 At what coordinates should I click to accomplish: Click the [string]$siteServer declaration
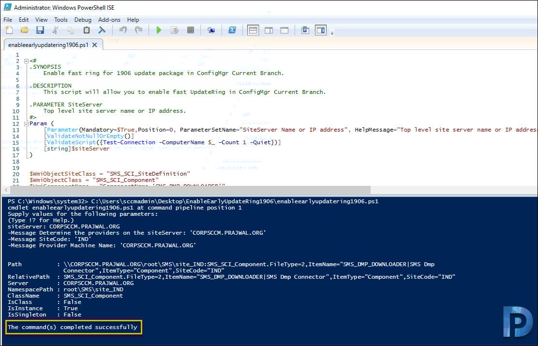[x=76, y=149]
